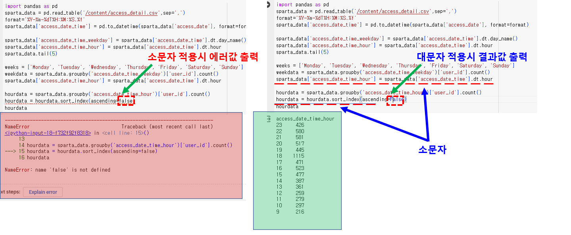The image size is (571, 235).
Task: Click output row '20 517'
Action: (290, 143)
